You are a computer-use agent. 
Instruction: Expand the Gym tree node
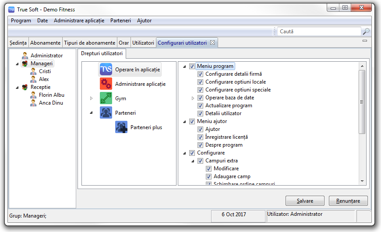(x=92, y=98)
